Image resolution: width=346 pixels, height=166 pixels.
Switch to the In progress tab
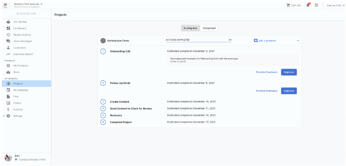[x=191, y=28]
